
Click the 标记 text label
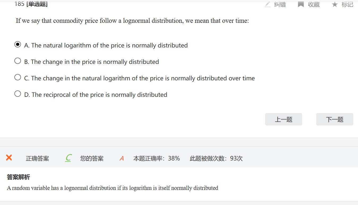click(x=347, y=5)
